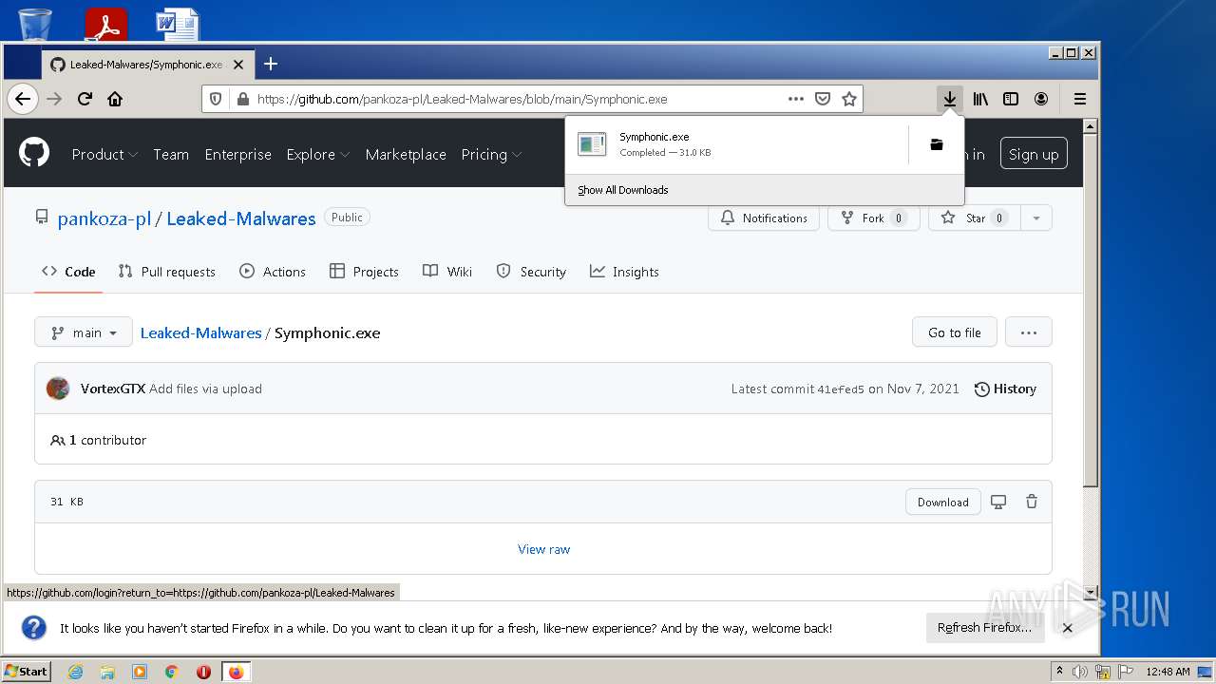Open the Projects tab

(364, 272)
